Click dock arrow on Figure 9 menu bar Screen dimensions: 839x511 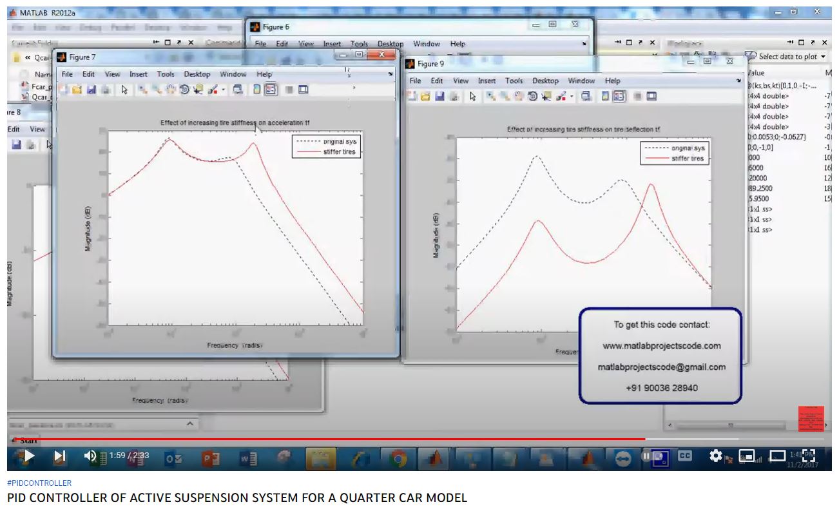739,81
